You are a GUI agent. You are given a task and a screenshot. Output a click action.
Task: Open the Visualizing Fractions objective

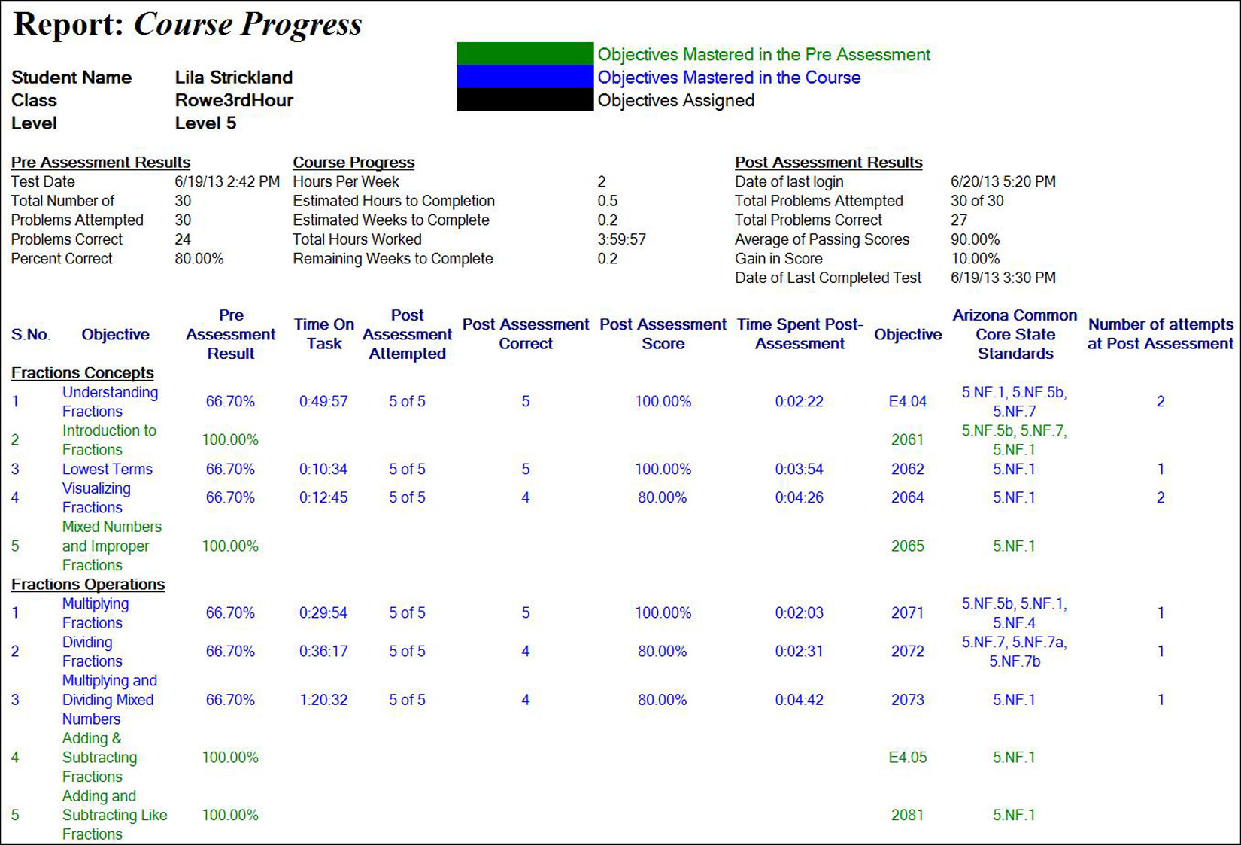96,497
